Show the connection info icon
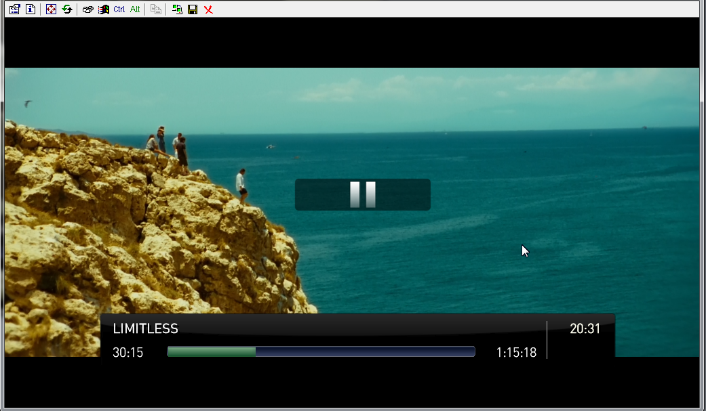The height and width of the screenshot is (411, 706). (31, 9)
